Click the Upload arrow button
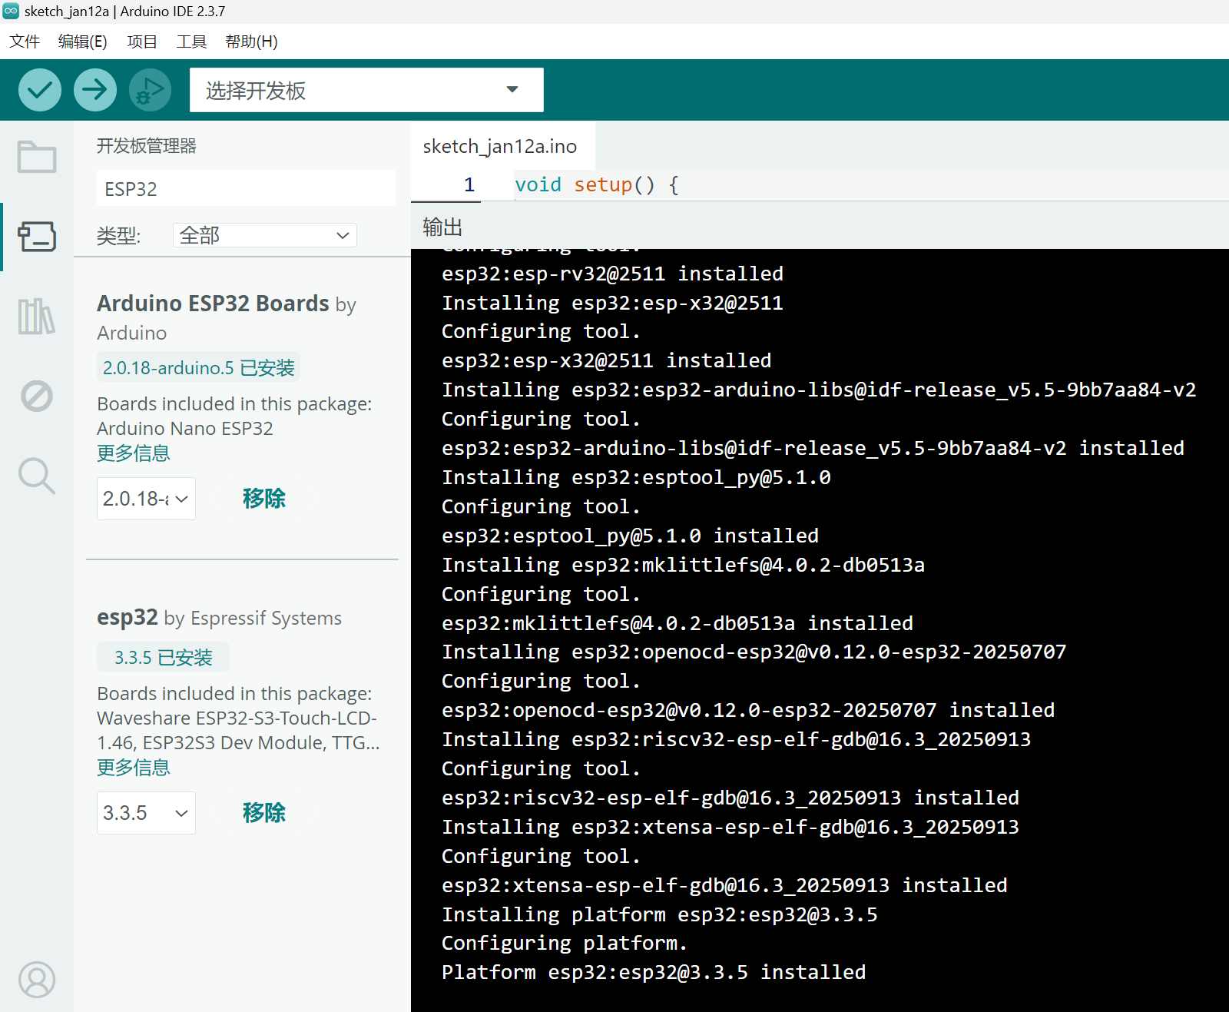 coord(95,90)
